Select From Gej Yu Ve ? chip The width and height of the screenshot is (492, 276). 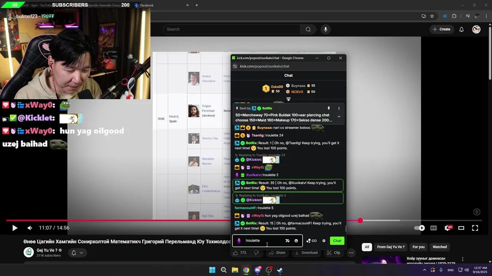(391, 247)
